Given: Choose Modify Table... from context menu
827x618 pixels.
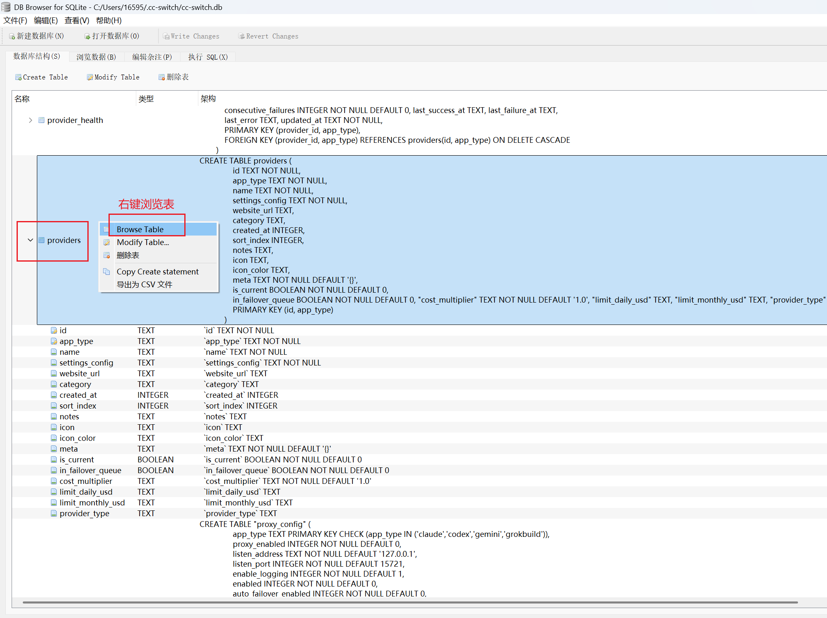Looking at the screenshot, I should (159, 242).
